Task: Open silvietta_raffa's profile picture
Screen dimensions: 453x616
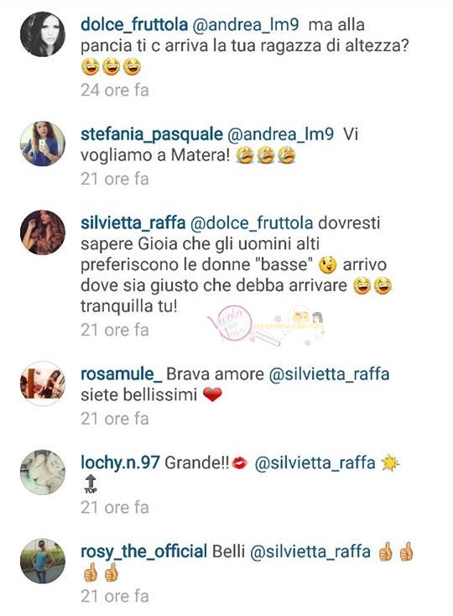Action: [x=43, y=232]
